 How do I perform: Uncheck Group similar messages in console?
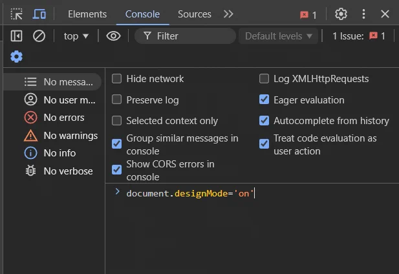[x=117, y=144]
